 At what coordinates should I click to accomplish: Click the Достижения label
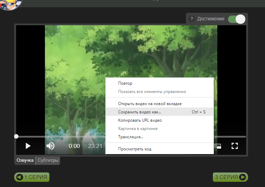click(x=211, y=19)
